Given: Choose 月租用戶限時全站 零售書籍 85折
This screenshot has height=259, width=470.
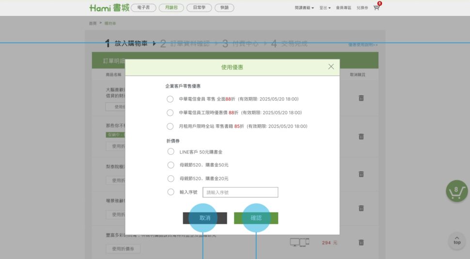Looking at the screenshot, I should point(170,127).
